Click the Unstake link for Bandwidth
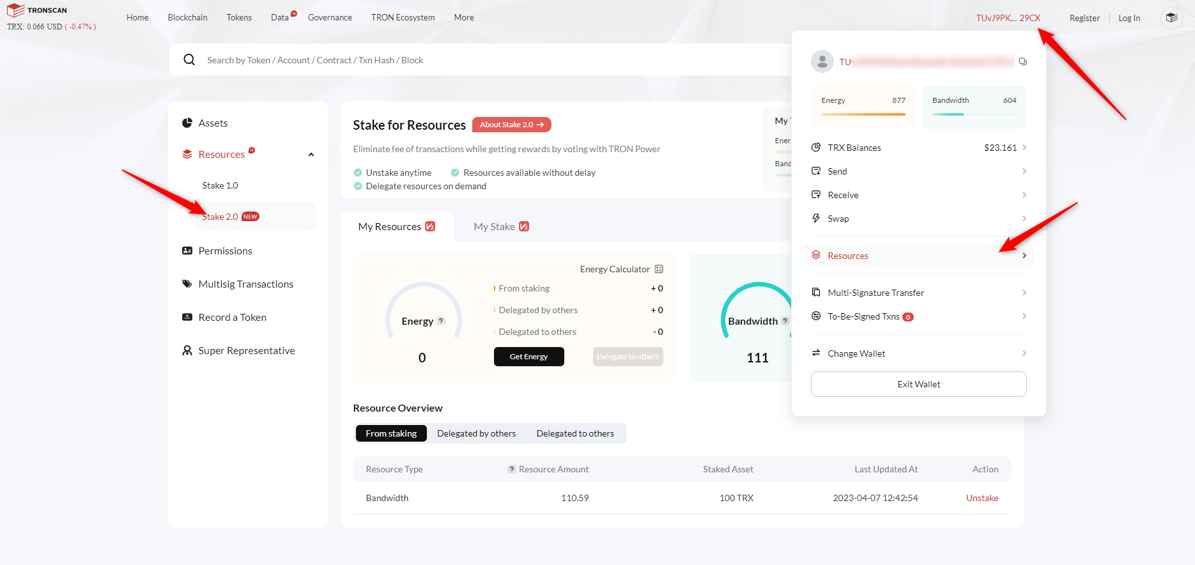 (x=982, y=498)
